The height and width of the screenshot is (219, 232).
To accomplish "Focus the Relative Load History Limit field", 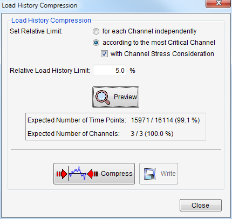I will 110,70.
